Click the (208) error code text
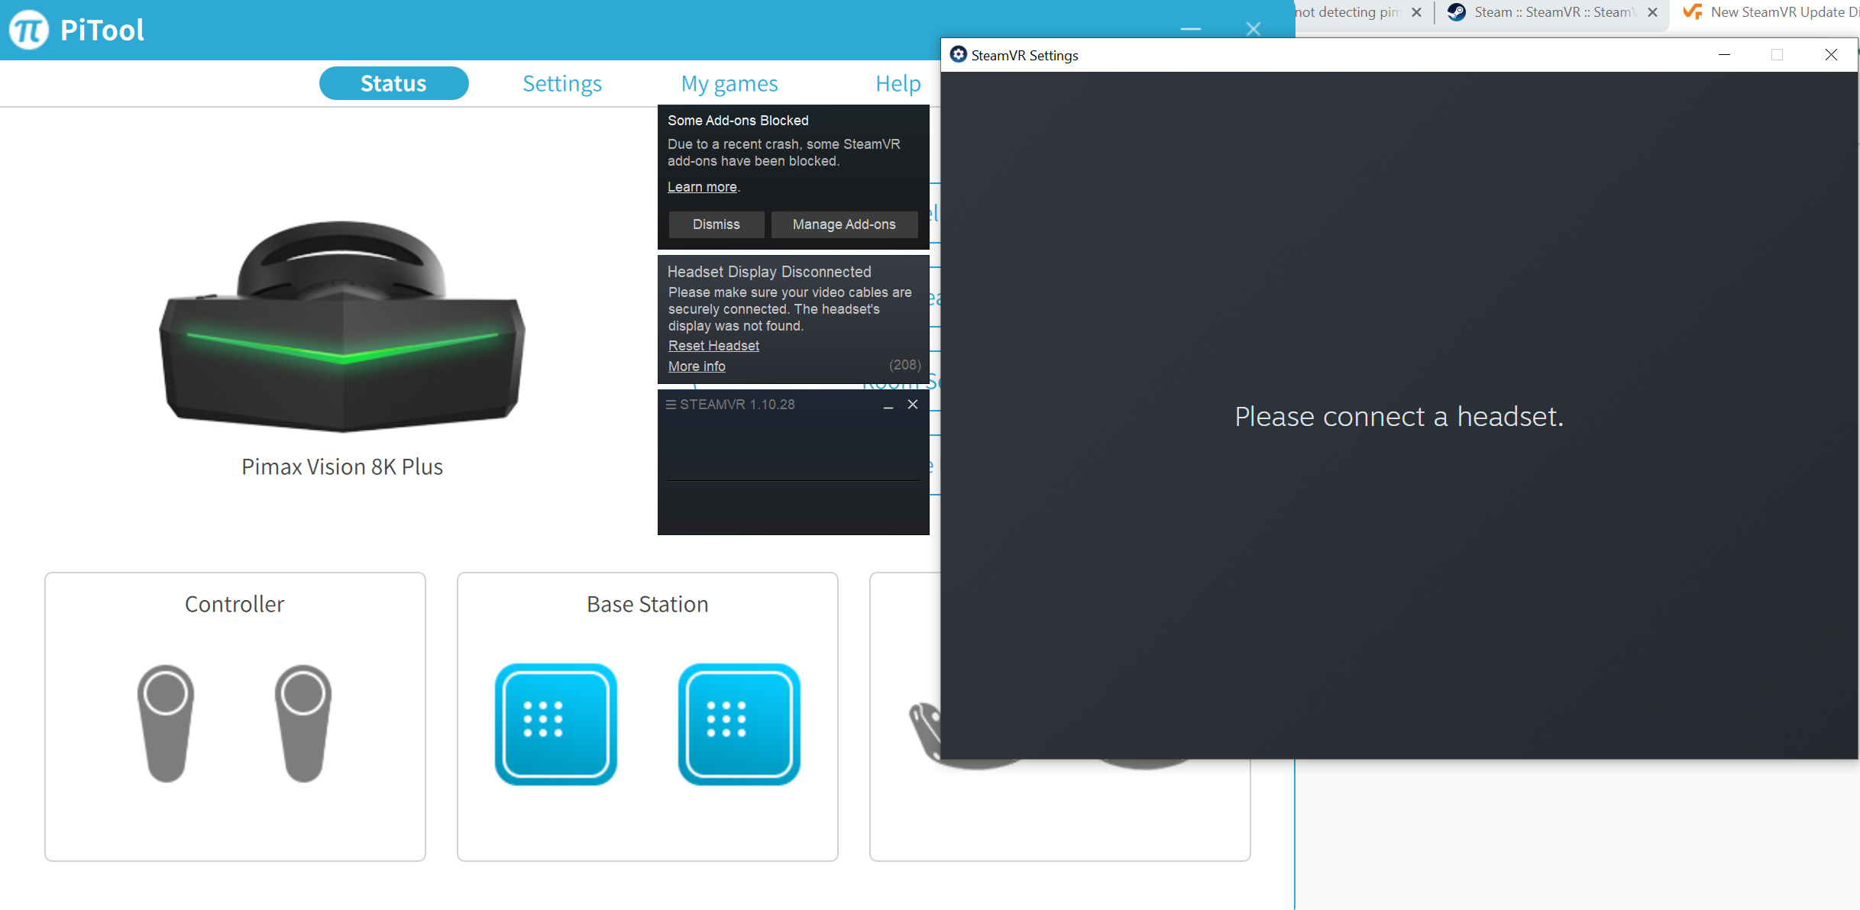The width and height of the screenshot is (1860, 910). click(x=905, y=365)
